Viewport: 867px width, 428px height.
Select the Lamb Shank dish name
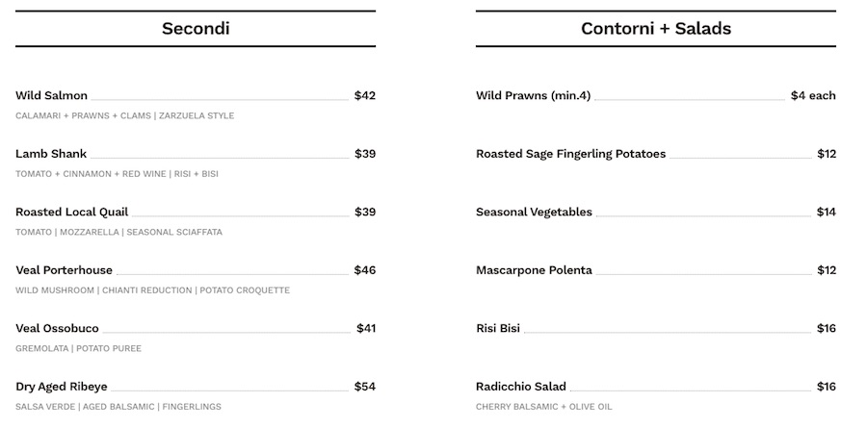pos(51,154)
